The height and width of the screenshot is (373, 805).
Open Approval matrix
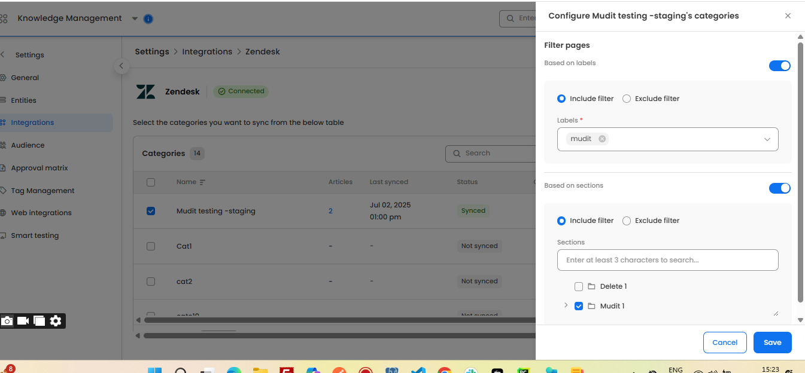pos(40,168)
